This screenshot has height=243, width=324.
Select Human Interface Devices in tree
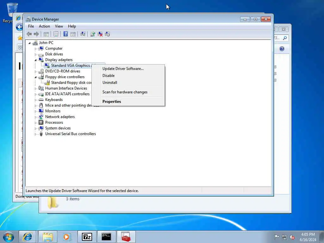66,88
